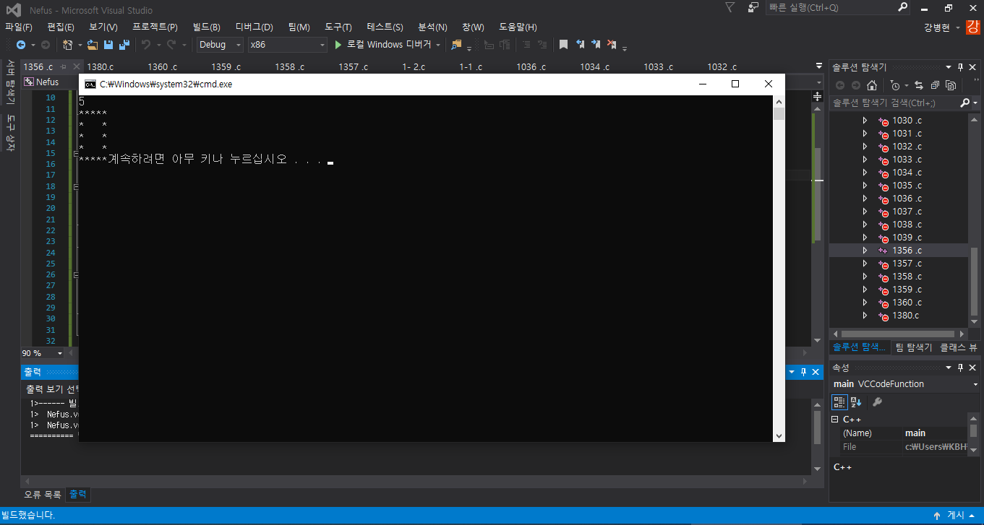Switch to the 1- 2.c editor tab

click(x=414, y=66)
